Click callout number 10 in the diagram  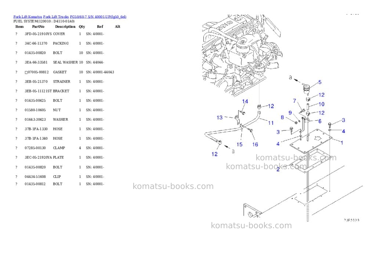[321, 104]
